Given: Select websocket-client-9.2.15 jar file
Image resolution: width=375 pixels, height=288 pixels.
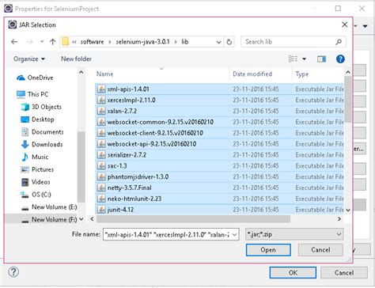Looking at the screenshot, I should click(x=219, y=133).
